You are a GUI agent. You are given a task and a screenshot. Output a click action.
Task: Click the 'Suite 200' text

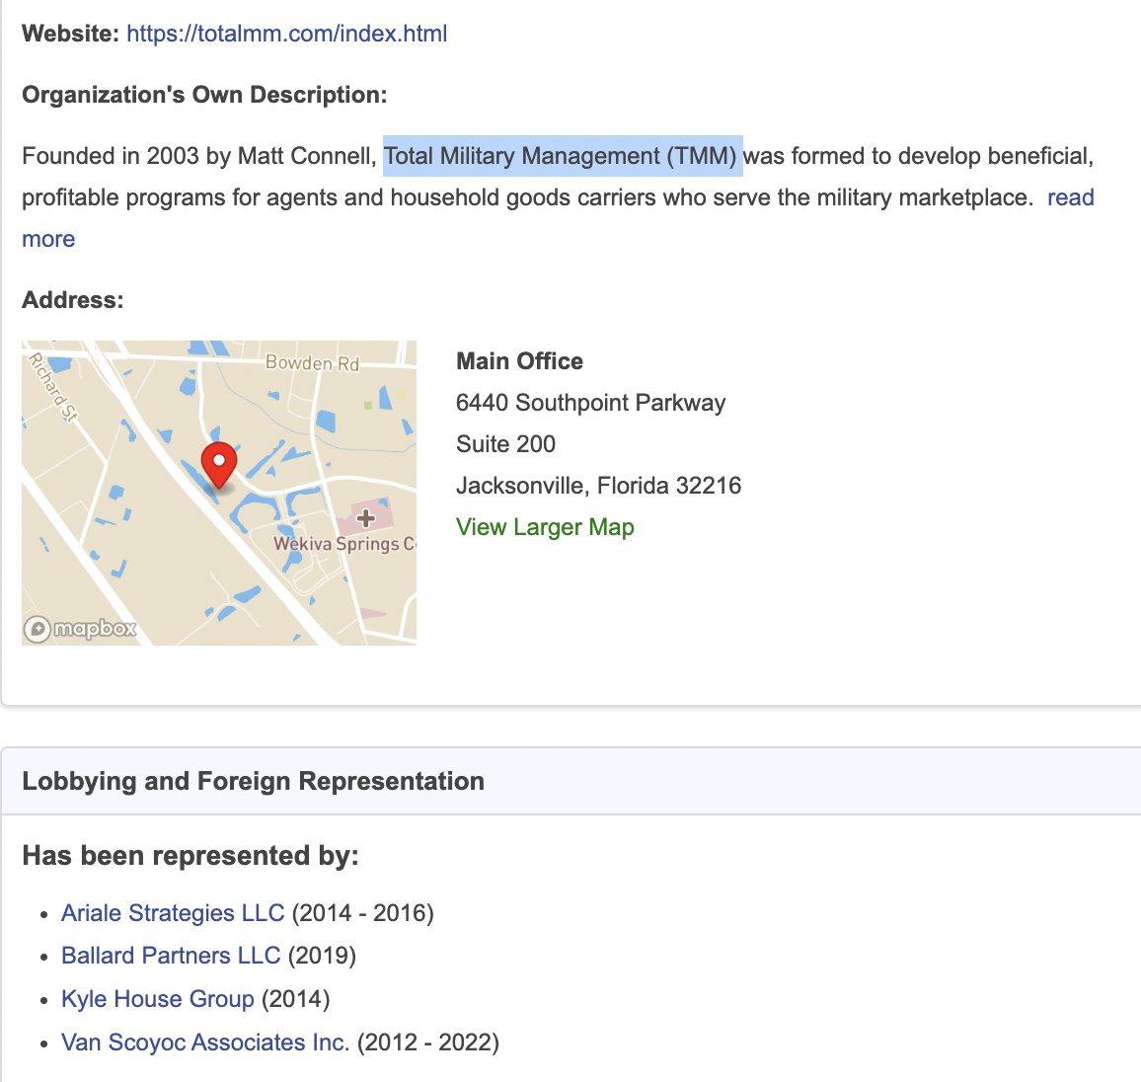click(x=505, y=444)
